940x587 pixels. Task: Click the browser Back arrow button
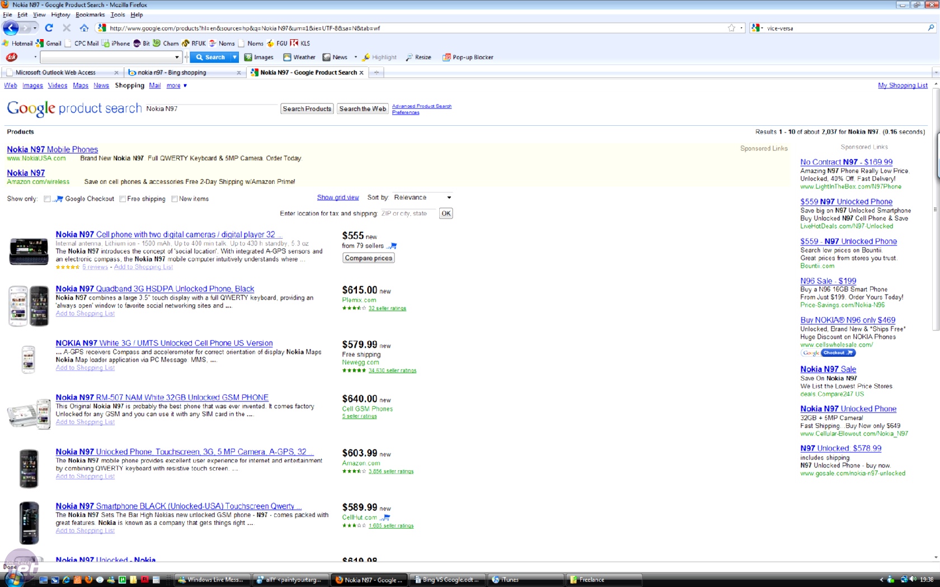11,27
